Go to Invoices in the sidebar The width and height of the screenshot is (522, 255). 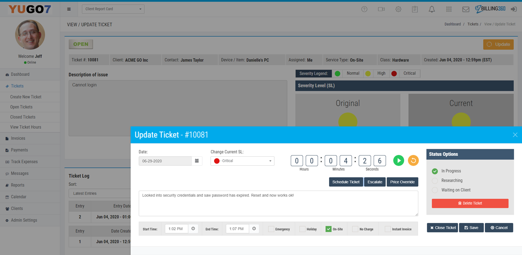click(18, 138)
